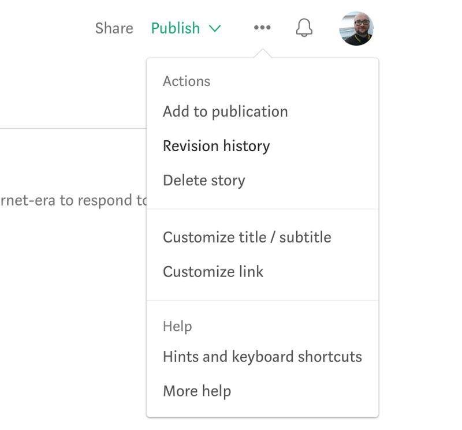Open Revision history
The width and height of the screenshot is (462, 430).
[x=216, y=146]
